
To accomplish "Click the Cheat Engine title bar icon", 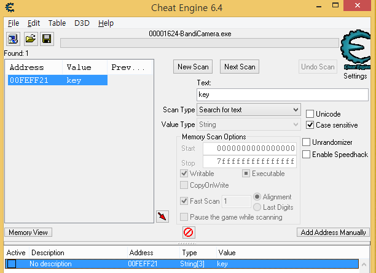I will (x=10, y=7).
